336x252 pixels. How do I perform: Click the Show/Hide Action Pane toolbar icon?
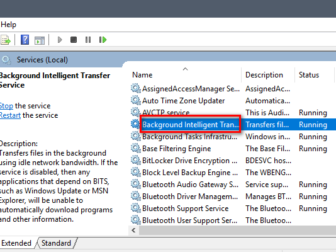click(40, 40)
